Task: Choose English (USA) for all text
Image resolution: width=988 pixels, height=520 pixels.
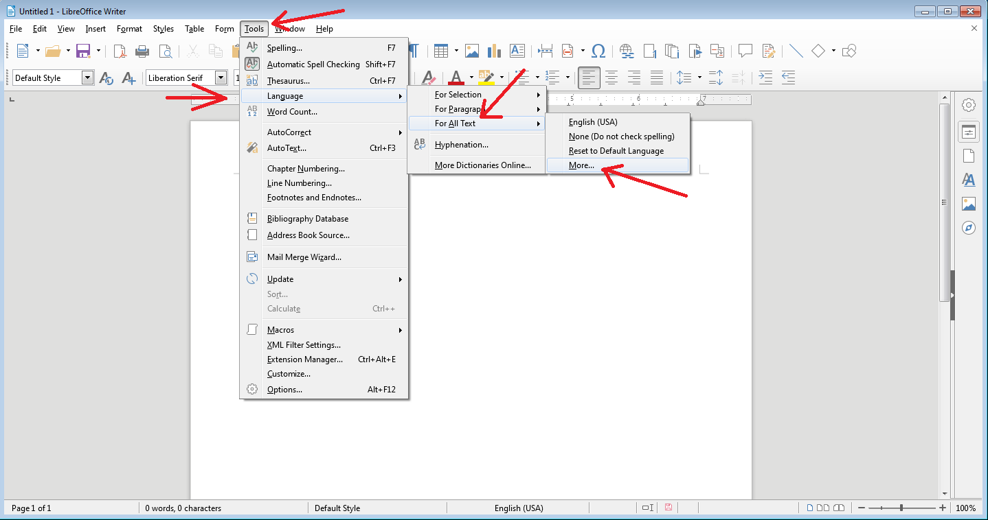Action: pos(617,122)
